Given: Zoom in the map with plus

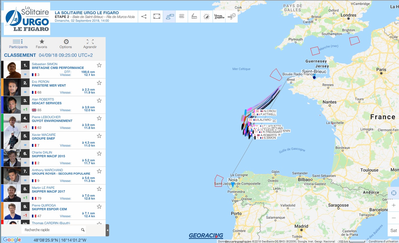Looking at the screenshot, I should click(393, 205).
